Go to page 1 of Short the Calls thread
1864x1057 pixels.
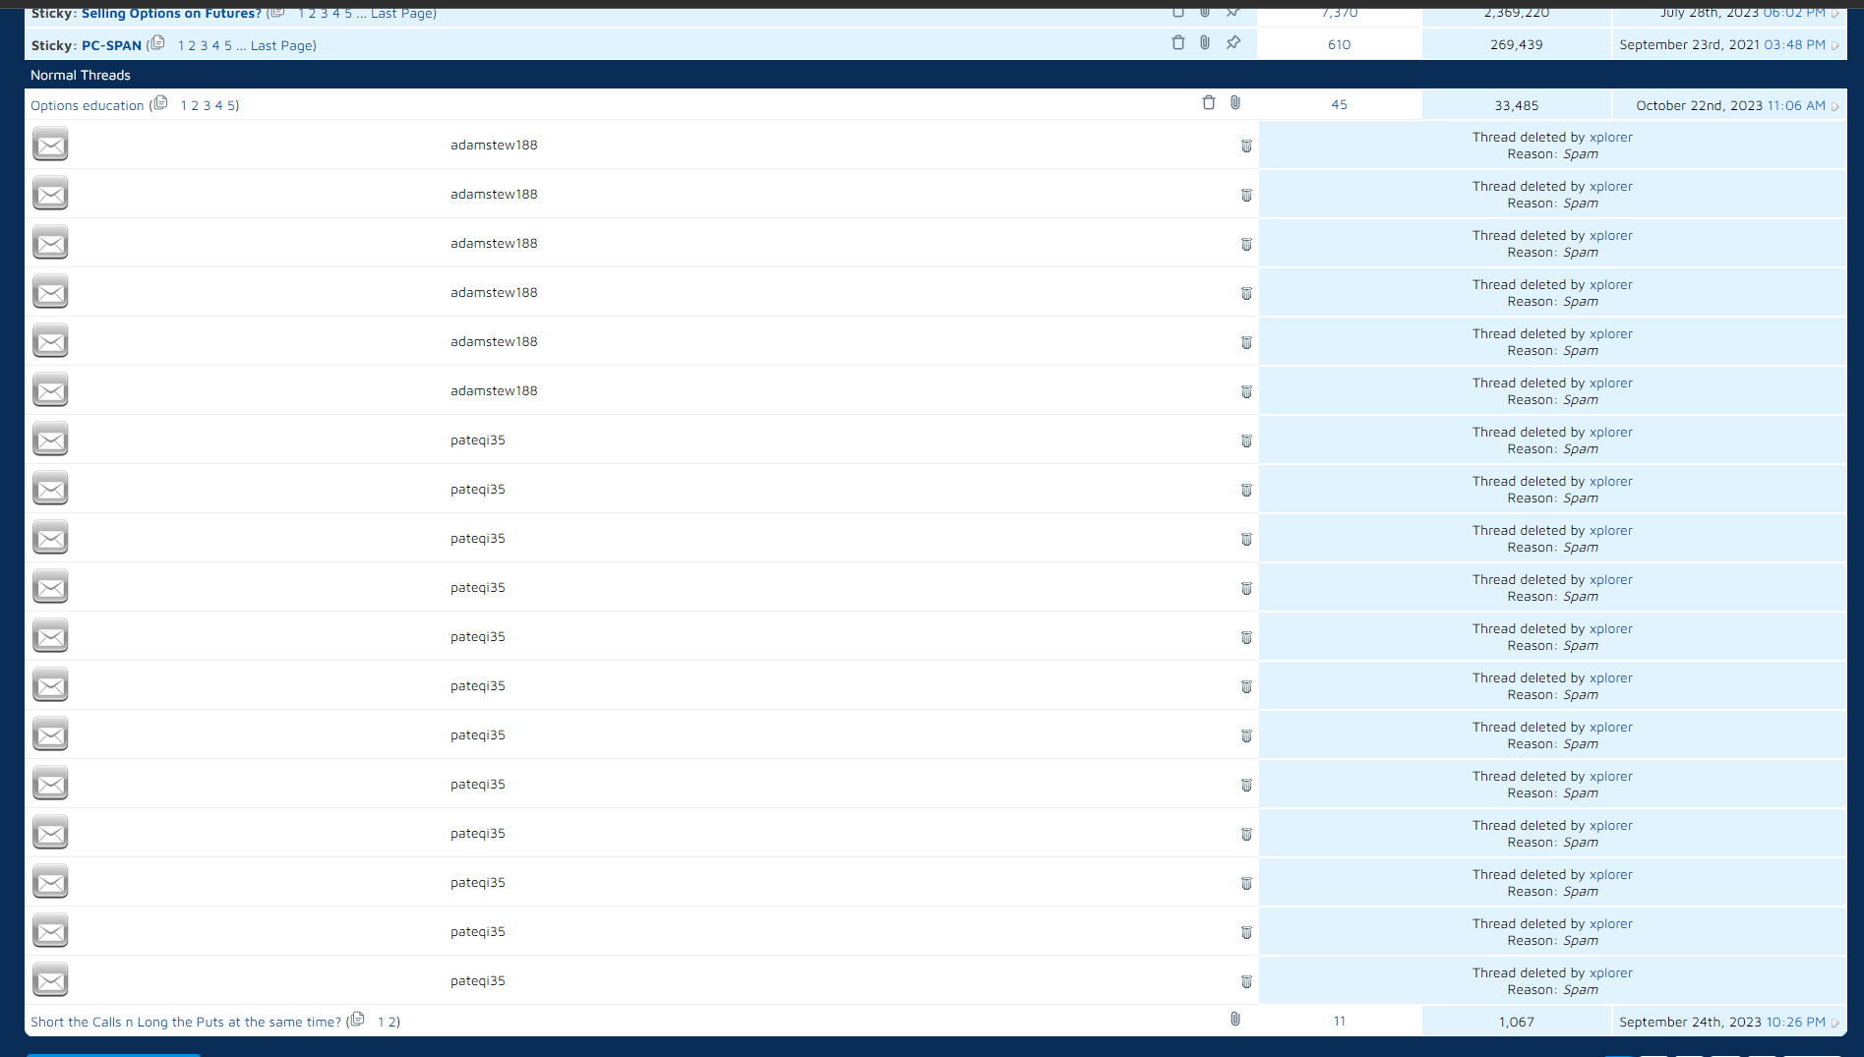(381, 1022)
